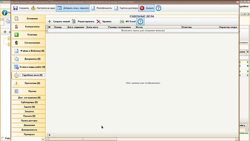Image resolution: width=250 pixels, height=141 pixels.
Task: Open help from top toolbar question icon
Action: tap(159, 8)
